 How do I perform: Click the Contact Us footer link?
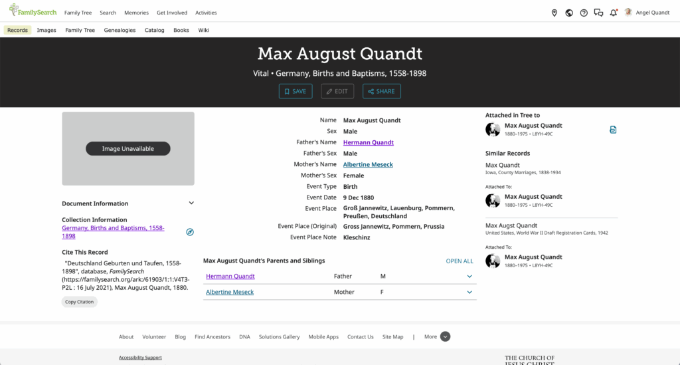361,337
